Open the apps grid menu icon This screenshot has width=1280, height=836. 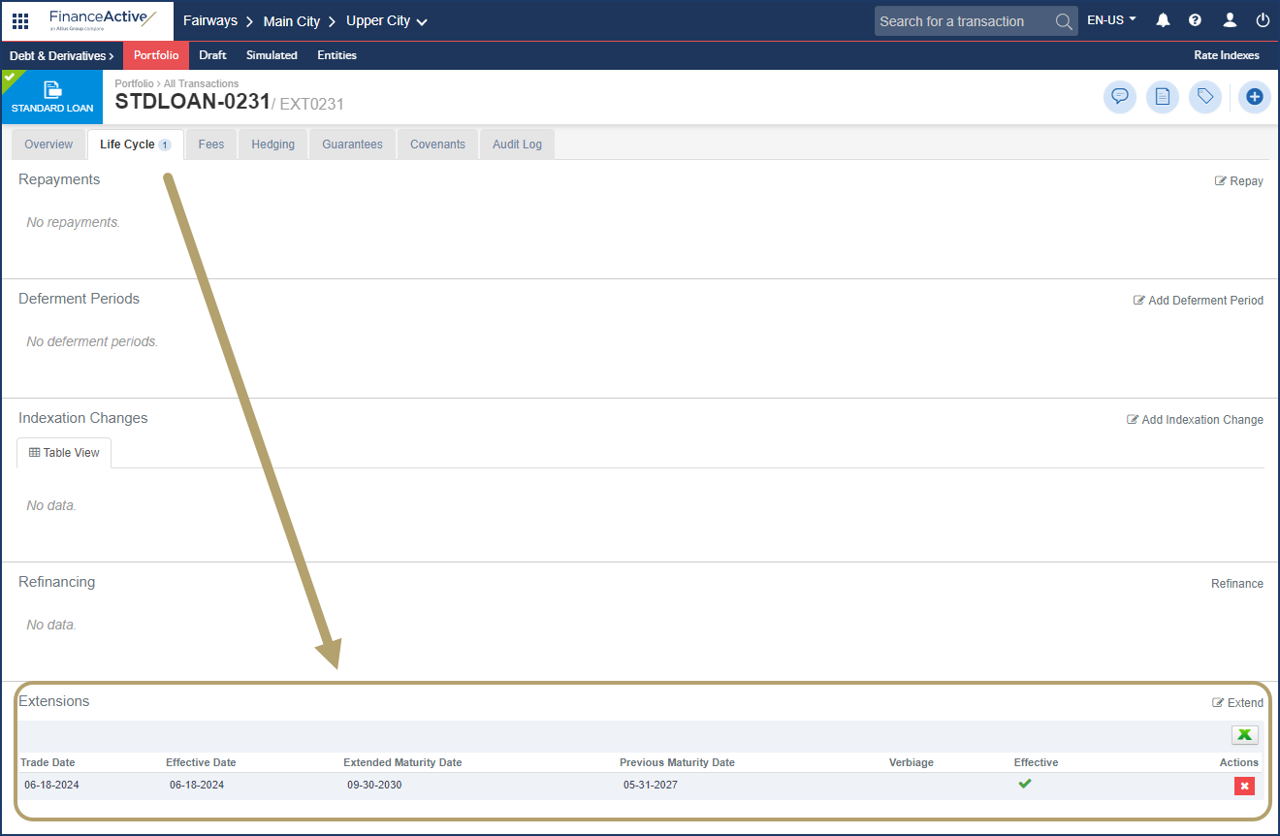point(20,20)
